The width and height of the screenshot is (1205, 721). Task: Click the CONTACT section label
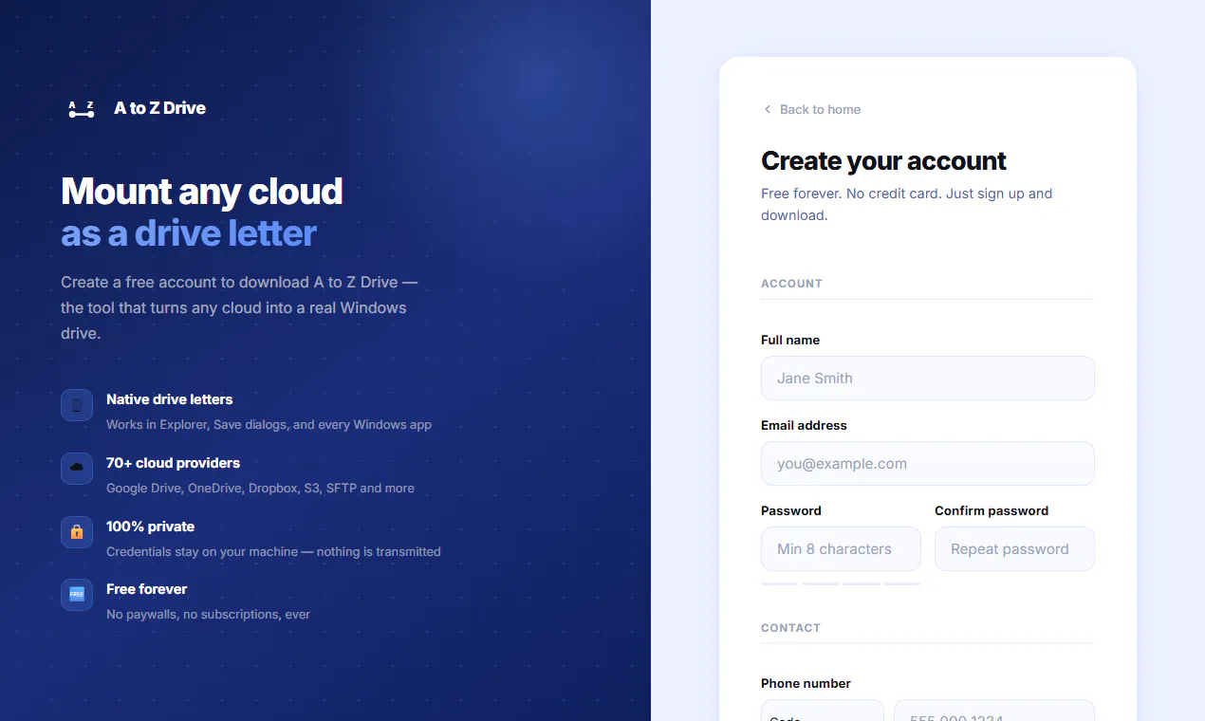point(790,628)
